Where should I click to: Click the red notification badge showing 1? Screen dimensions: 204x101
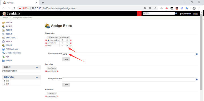[139, 13]
